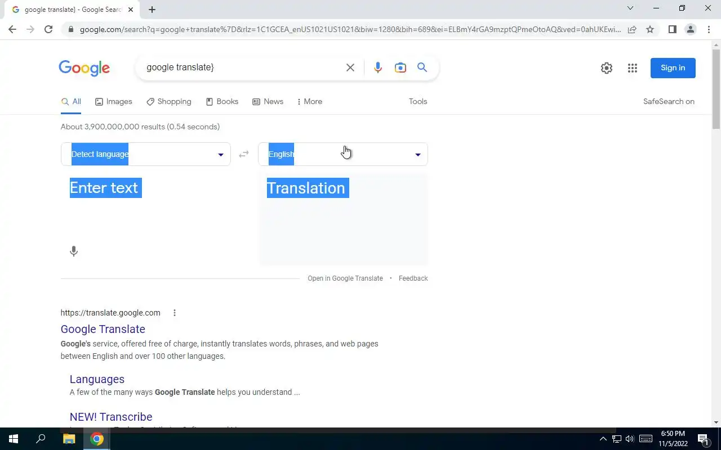Click the translate voice input microphone
This screenshot has width=721, height=450.
click(73, 251)
